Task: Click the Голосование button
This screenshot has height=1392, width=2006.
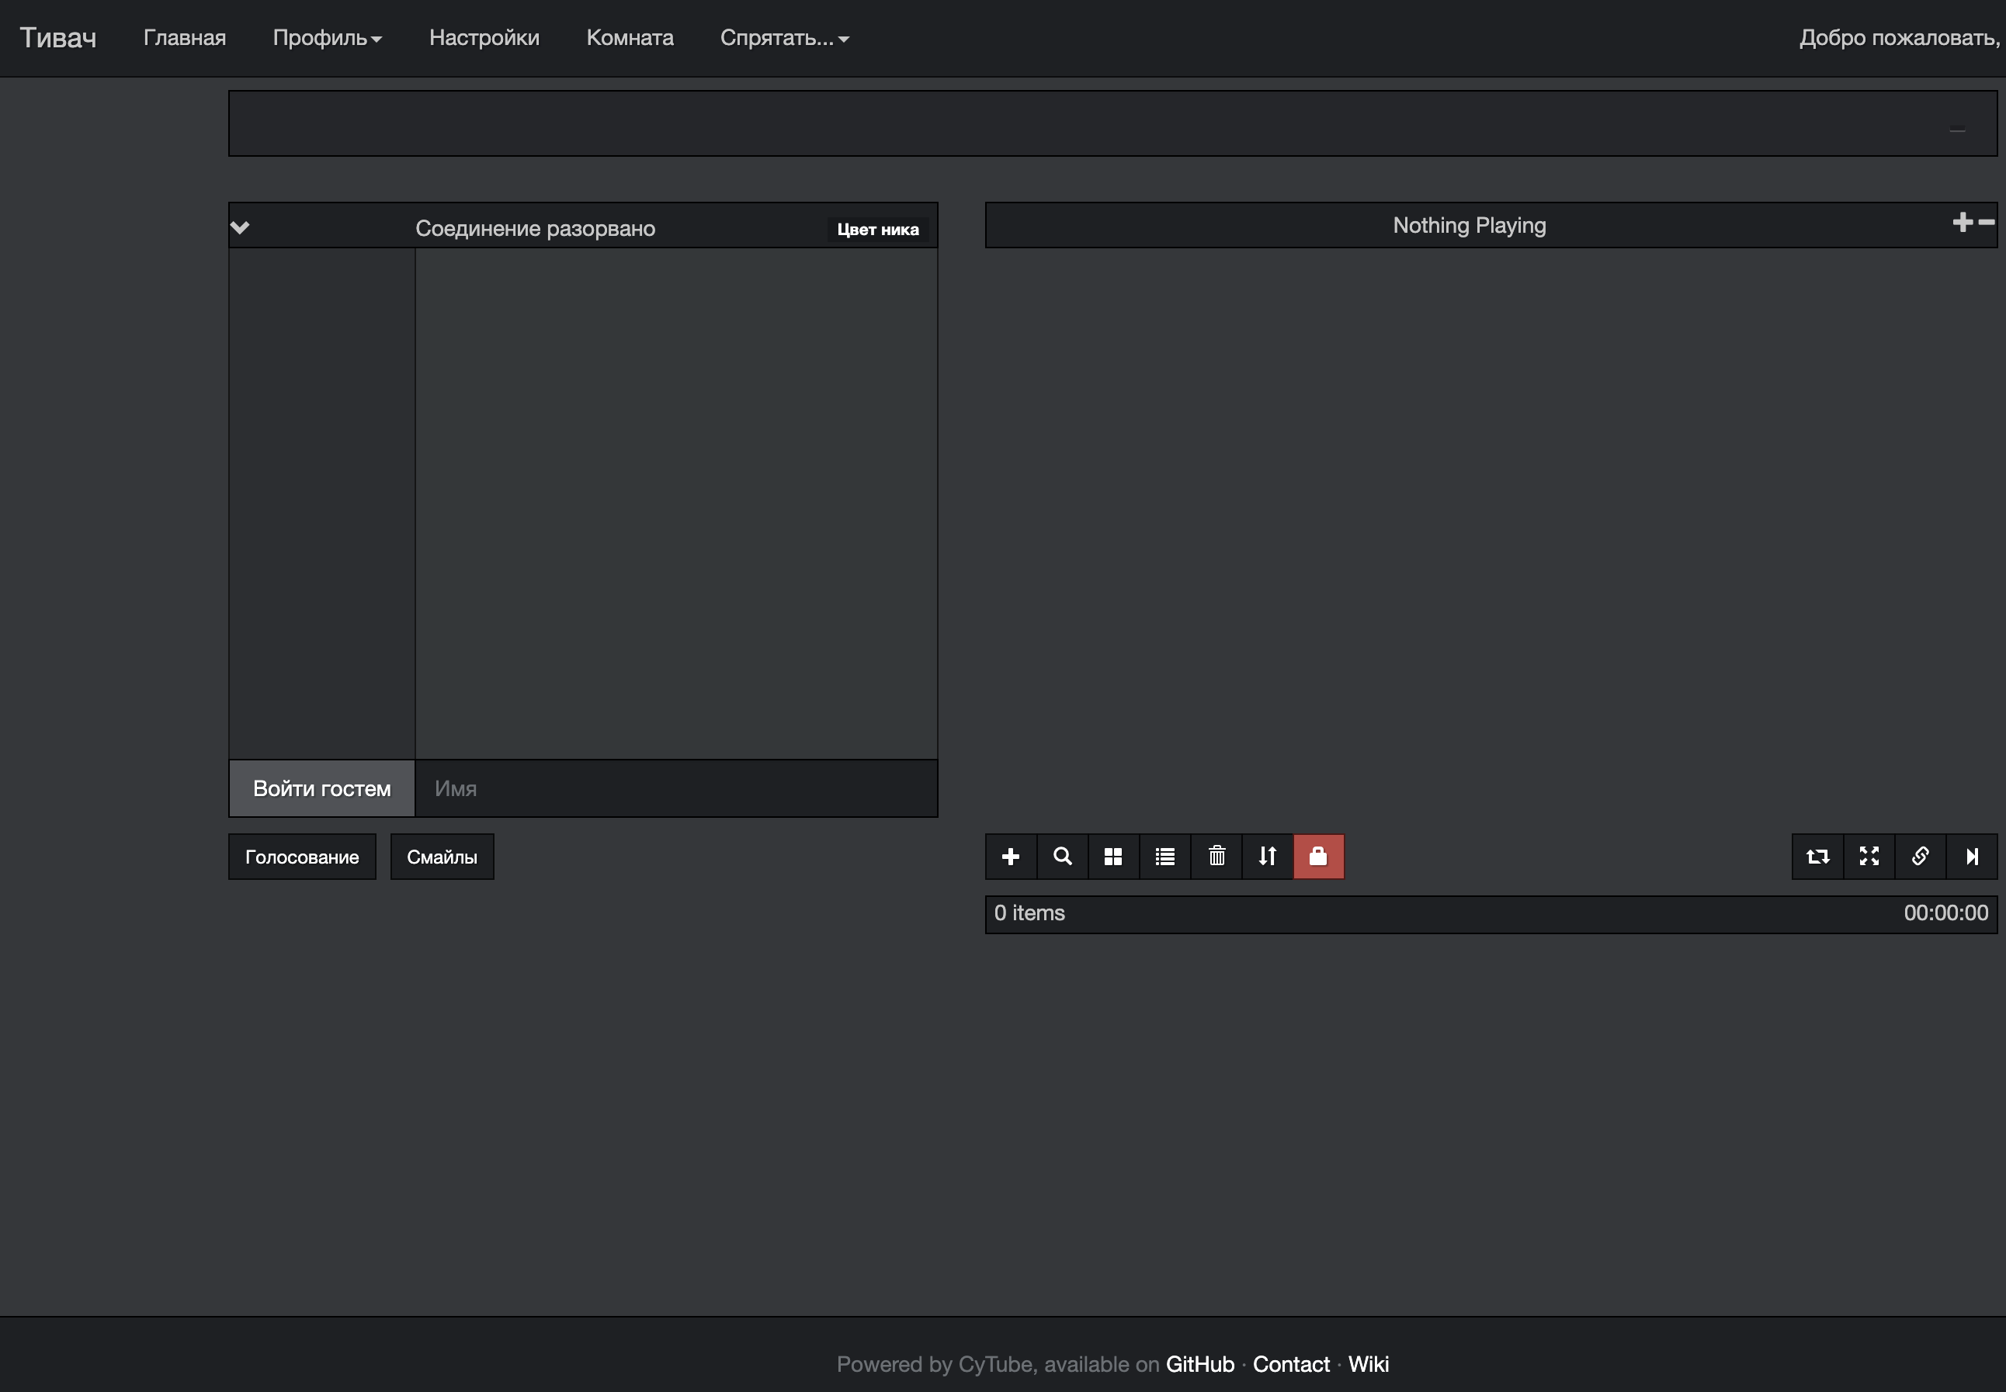Action: 301,857
